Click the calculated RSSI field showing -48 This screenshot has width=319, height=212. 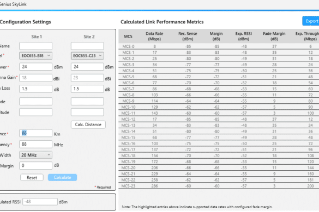click(x=40, y=202)
